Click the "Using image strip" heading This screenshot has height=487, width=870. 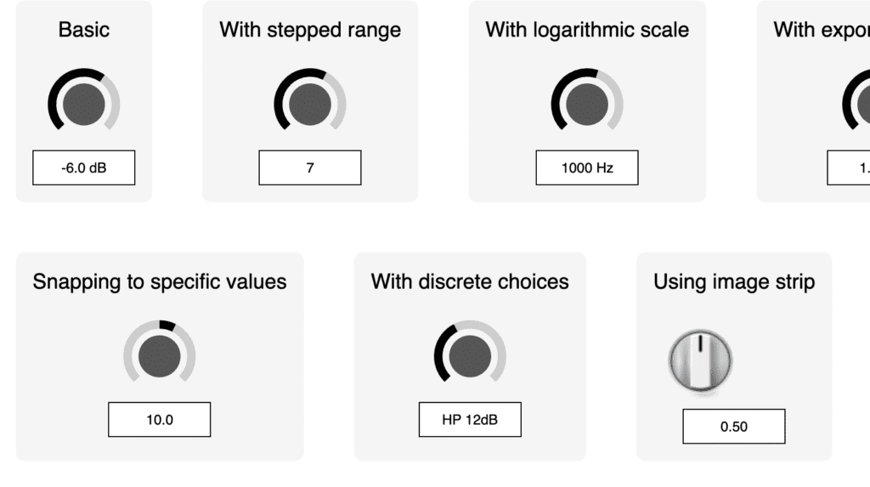pos(734,281)
